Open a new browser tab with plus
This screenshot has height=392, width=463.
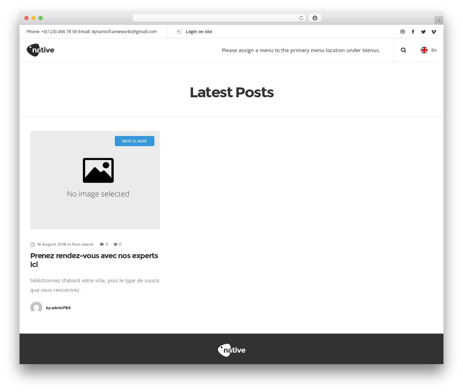point(439,21)
